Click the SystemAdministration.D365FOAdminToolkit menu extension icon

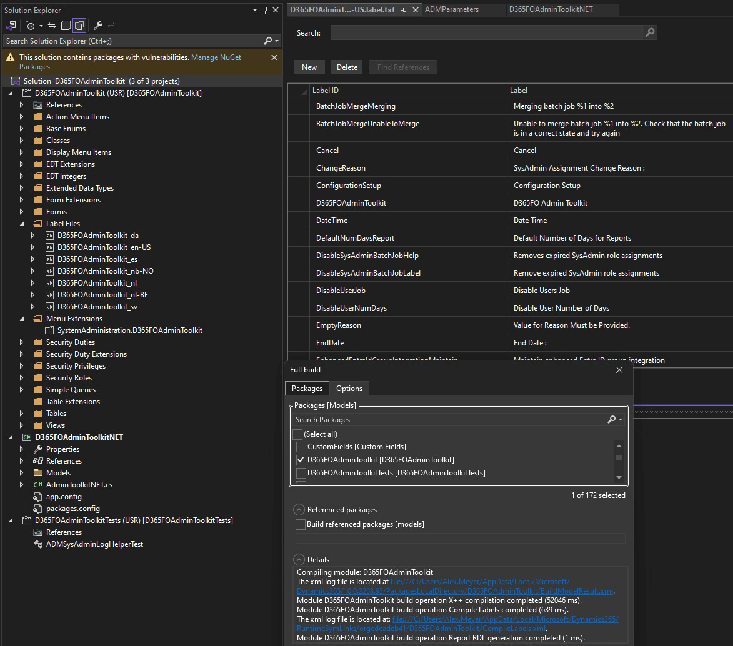49,330
